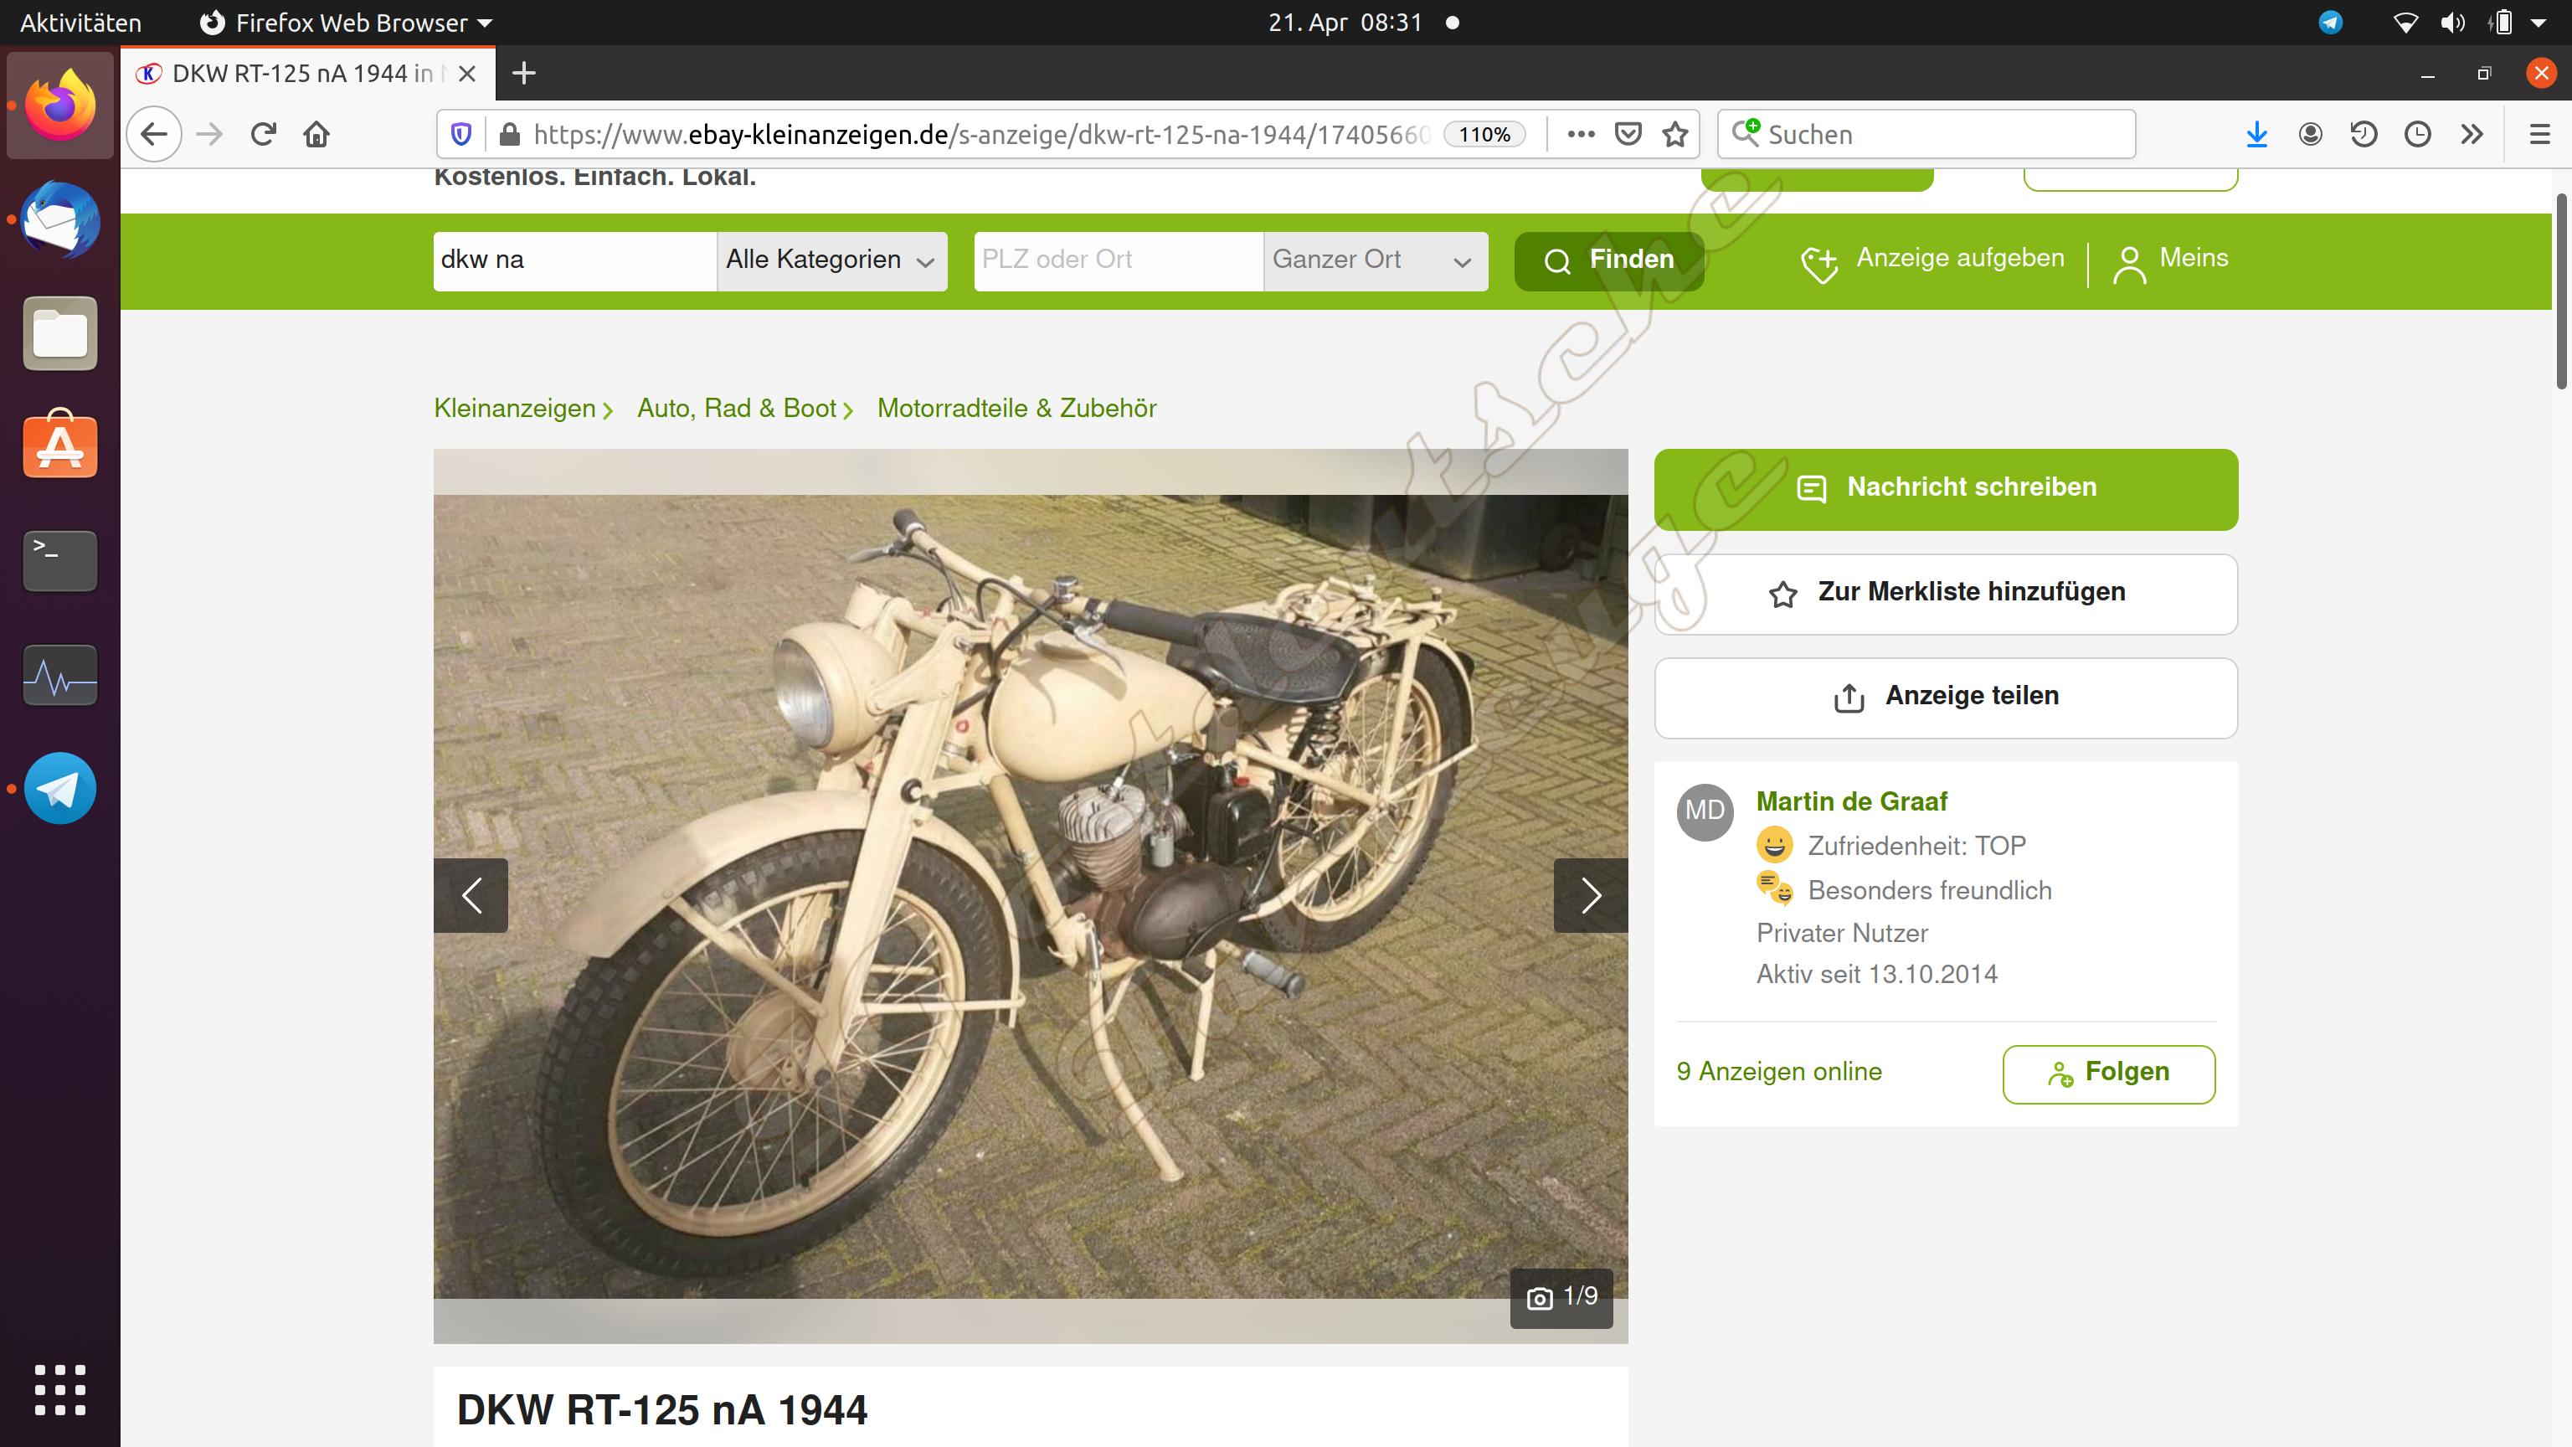Open the volume indicator in top bar
Viewport: 2572px width, 1447px height.
(2453, 22)
